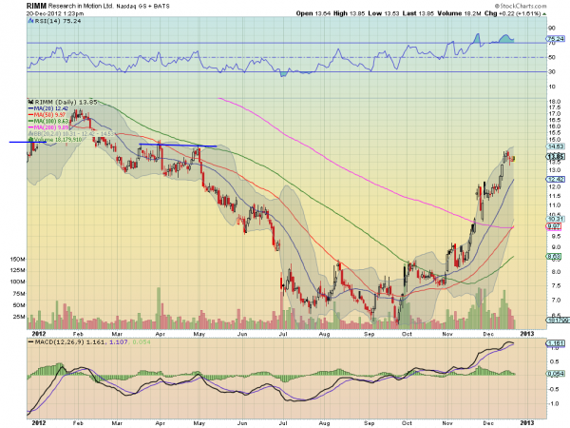Click the 75.24 RSI value tag on the right axis
Screen dimensions: 570x428
click(556, 39)
